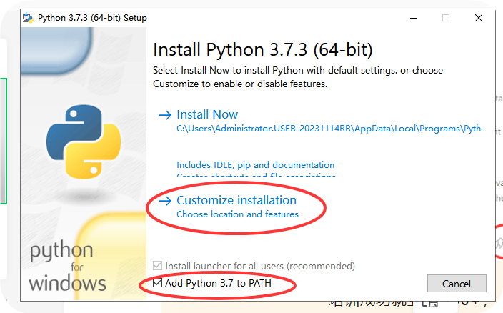Click the Install launcher for all users label text
This screenshot has width=503, height=313.
[260, 266]
